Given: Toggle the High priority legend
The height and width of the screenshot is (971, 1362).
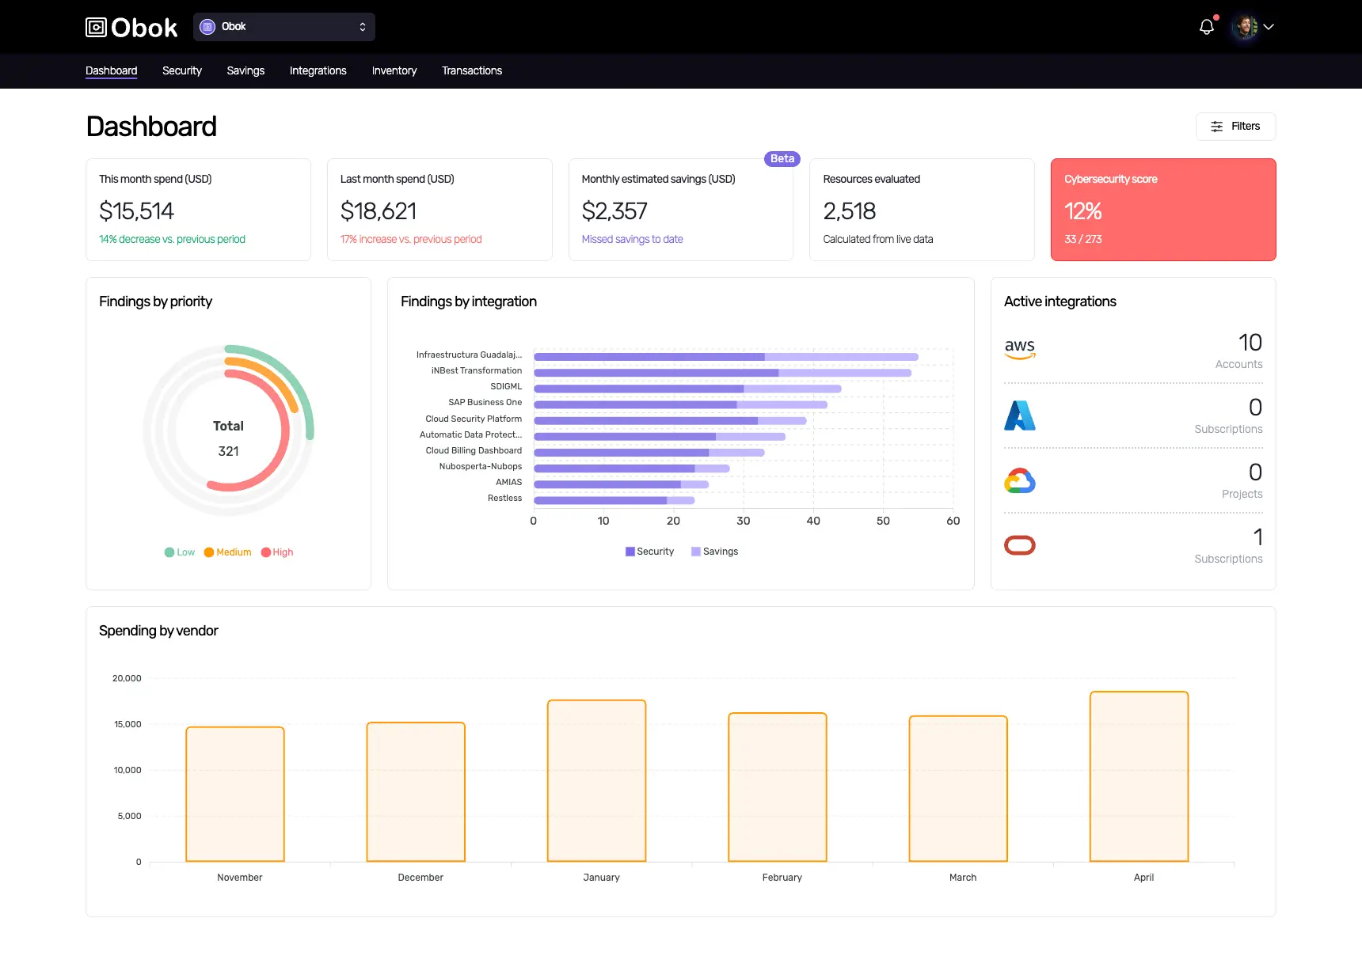Looking at the screenshot, I should click(x=277, y=552).
